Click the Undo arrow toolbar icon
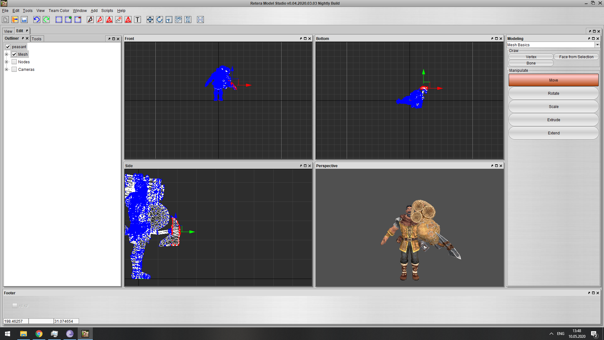 coord(36,20)
